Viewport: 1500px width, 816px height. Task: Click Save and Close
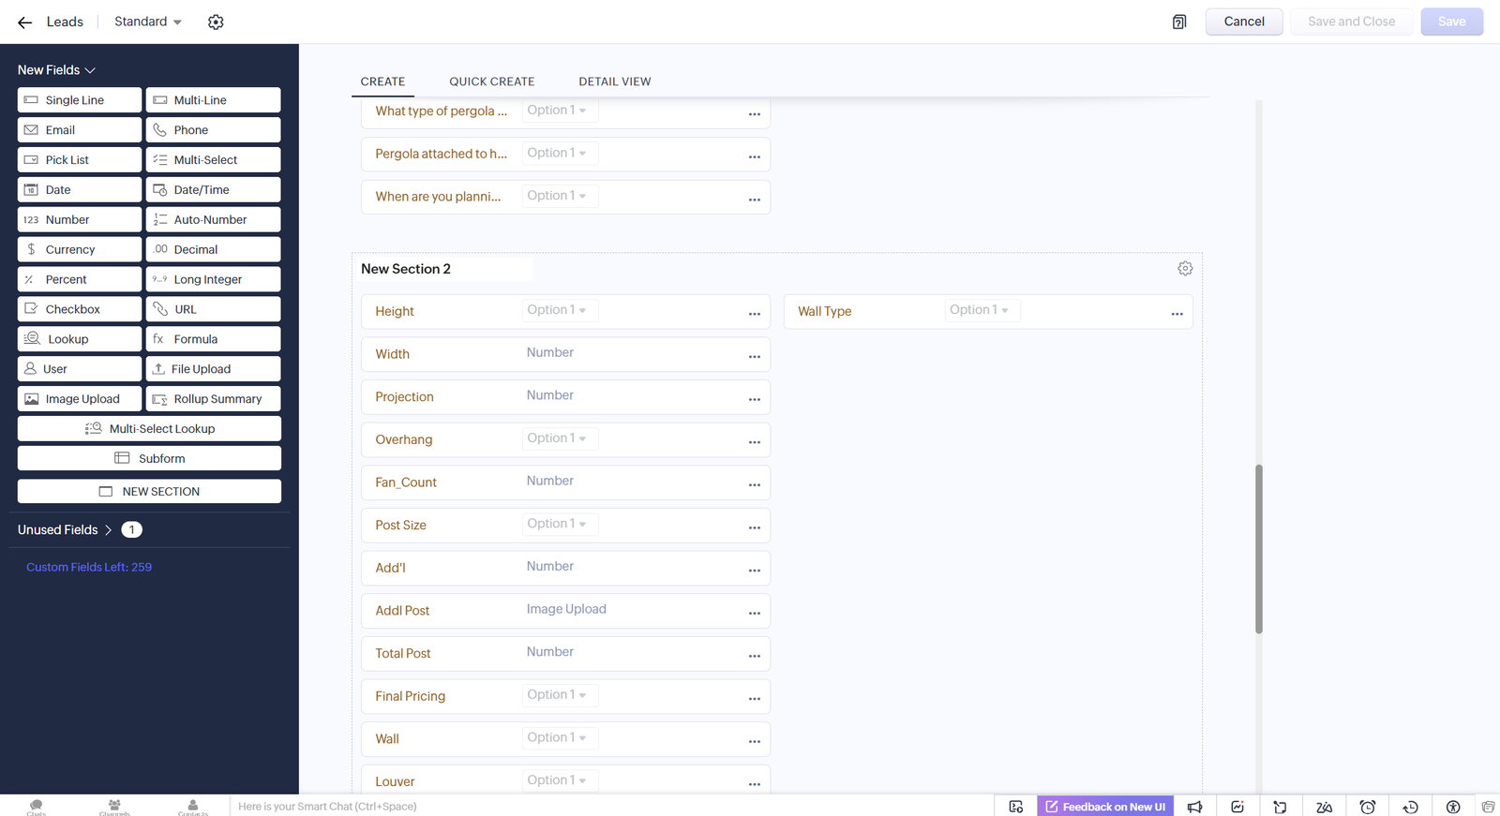click(x=1351, y=22)
